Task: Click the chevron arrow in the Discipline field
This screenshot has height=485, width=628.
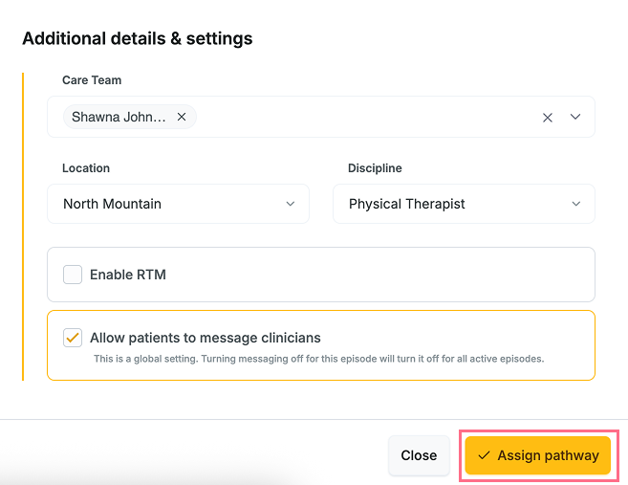Action: pyautogui.click(x=575, y=204)
